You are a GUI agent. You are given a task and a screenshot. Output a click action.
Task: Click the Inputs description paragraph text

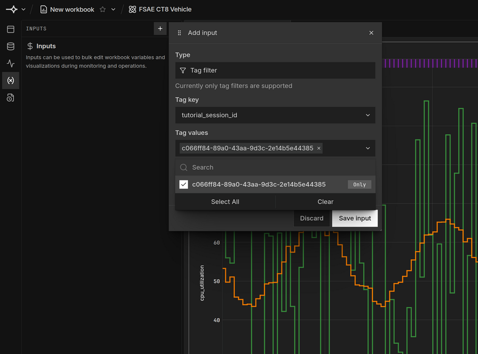95,62
